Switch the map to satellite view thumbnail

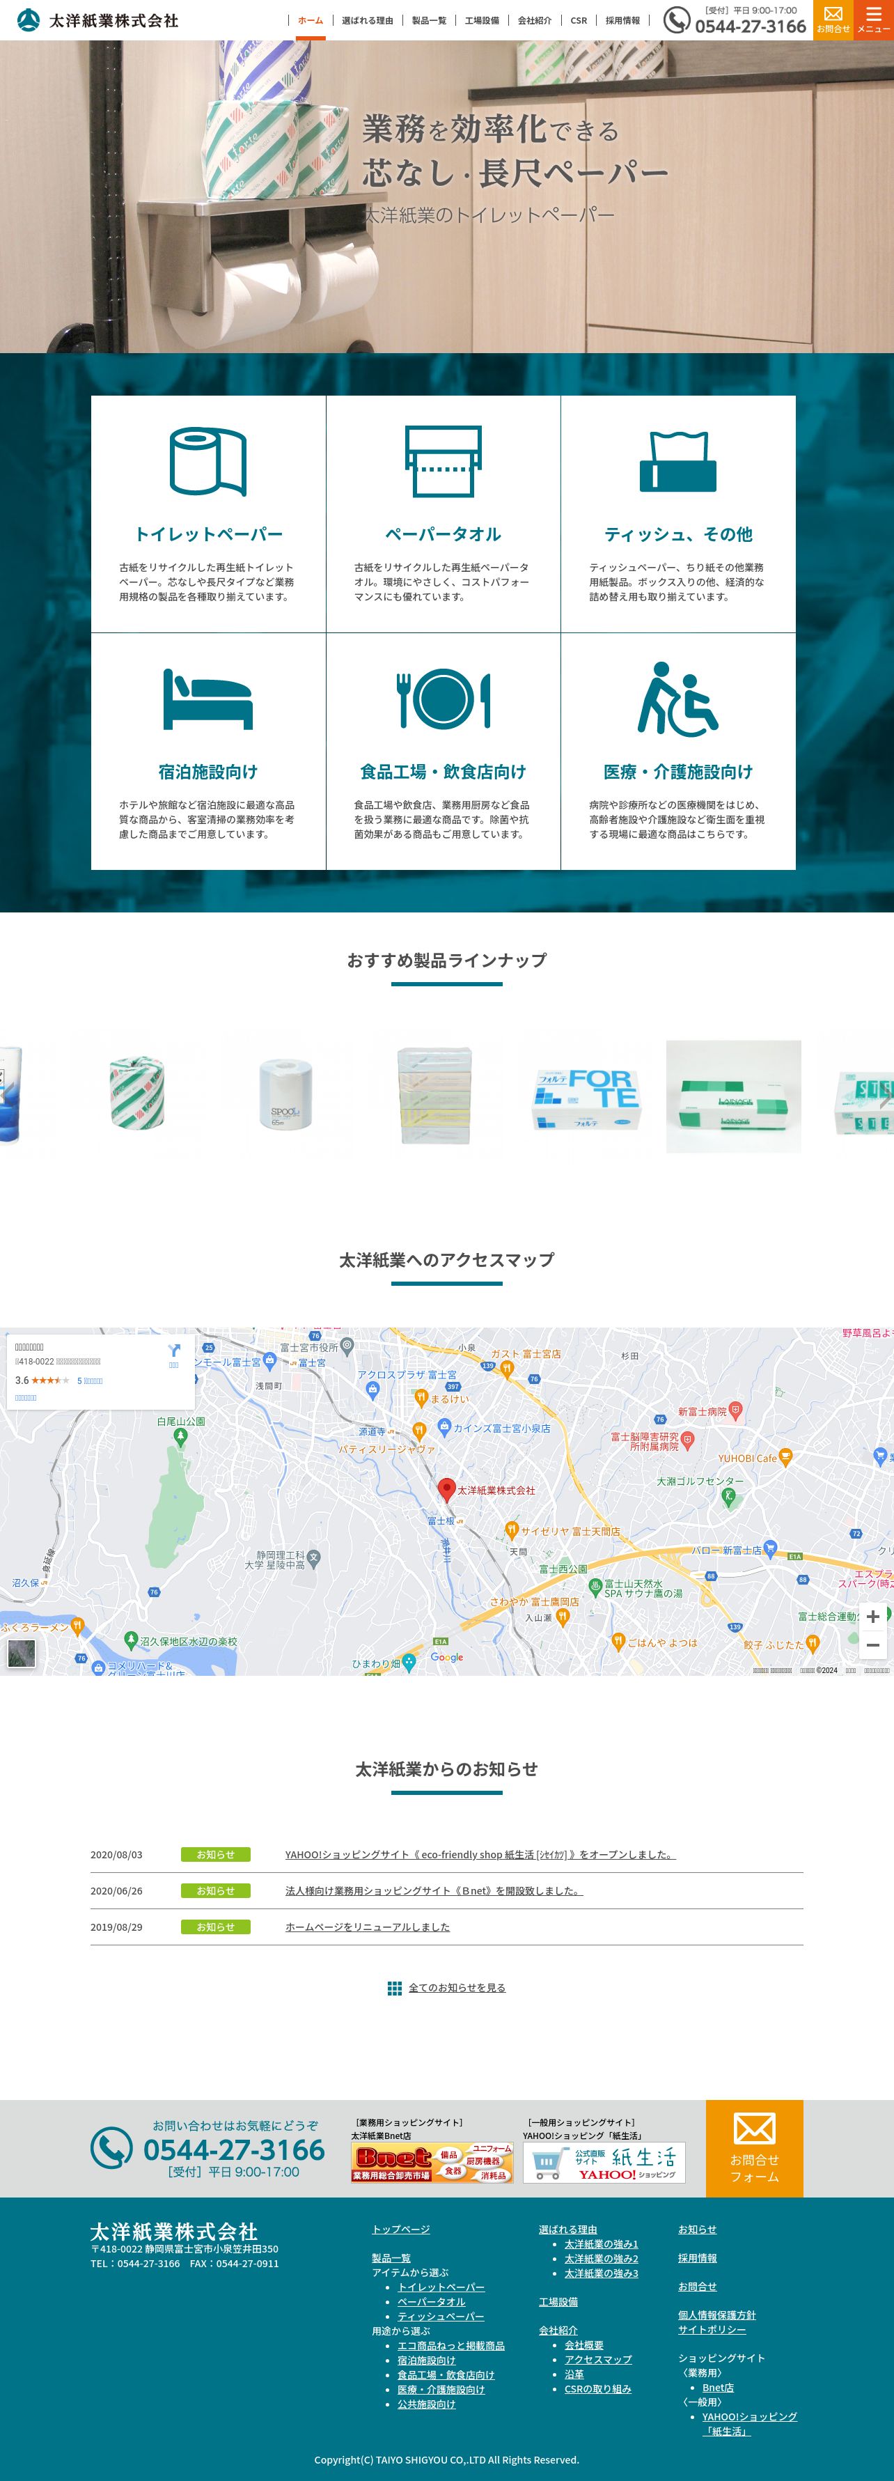point(21,1654)
